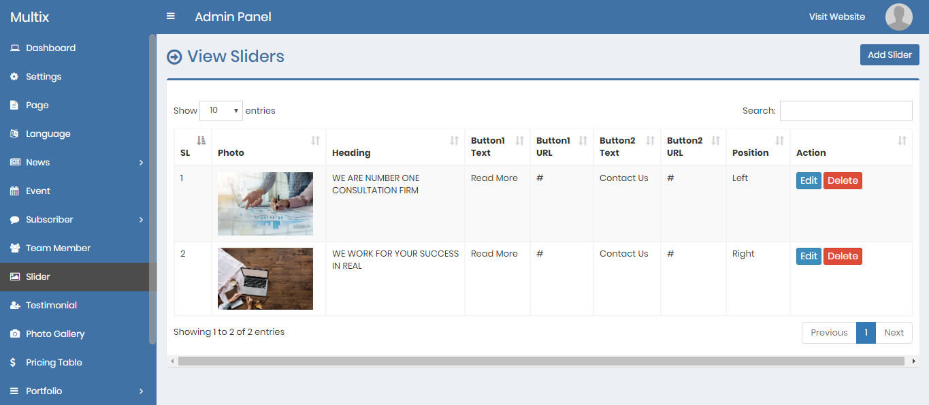Click the Dashboard laptop icon in the sidebar
Screen dimensions: 929x405
(x=14, y=48)
